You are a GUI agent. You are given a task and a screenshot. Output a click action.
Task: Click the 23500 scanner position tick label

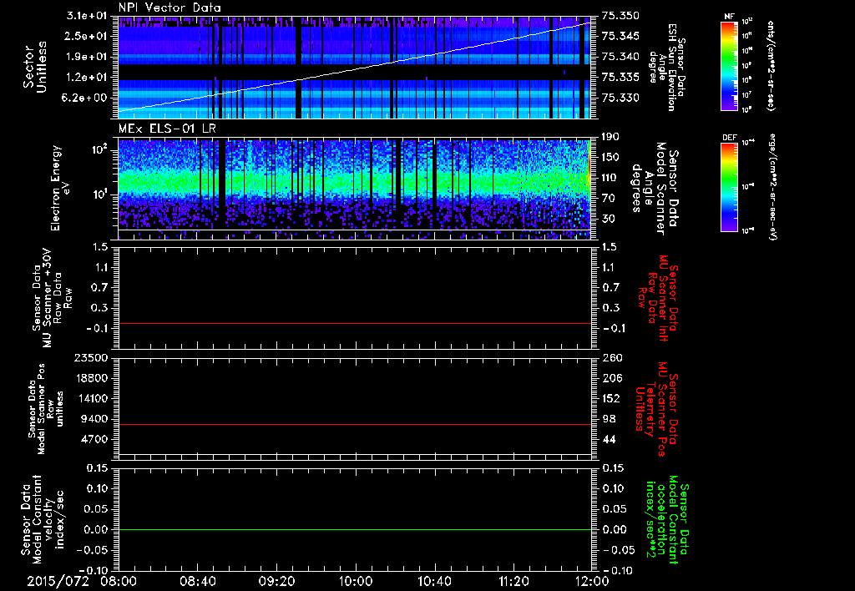(x=90, y=357)
